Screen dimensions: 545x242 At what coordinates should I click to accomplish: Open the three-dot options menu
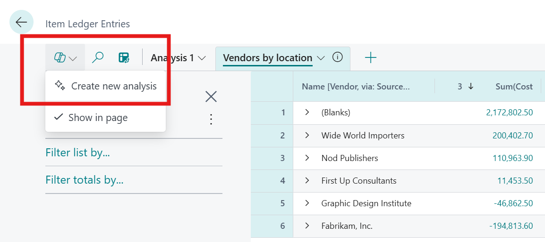tap(211, 119)
